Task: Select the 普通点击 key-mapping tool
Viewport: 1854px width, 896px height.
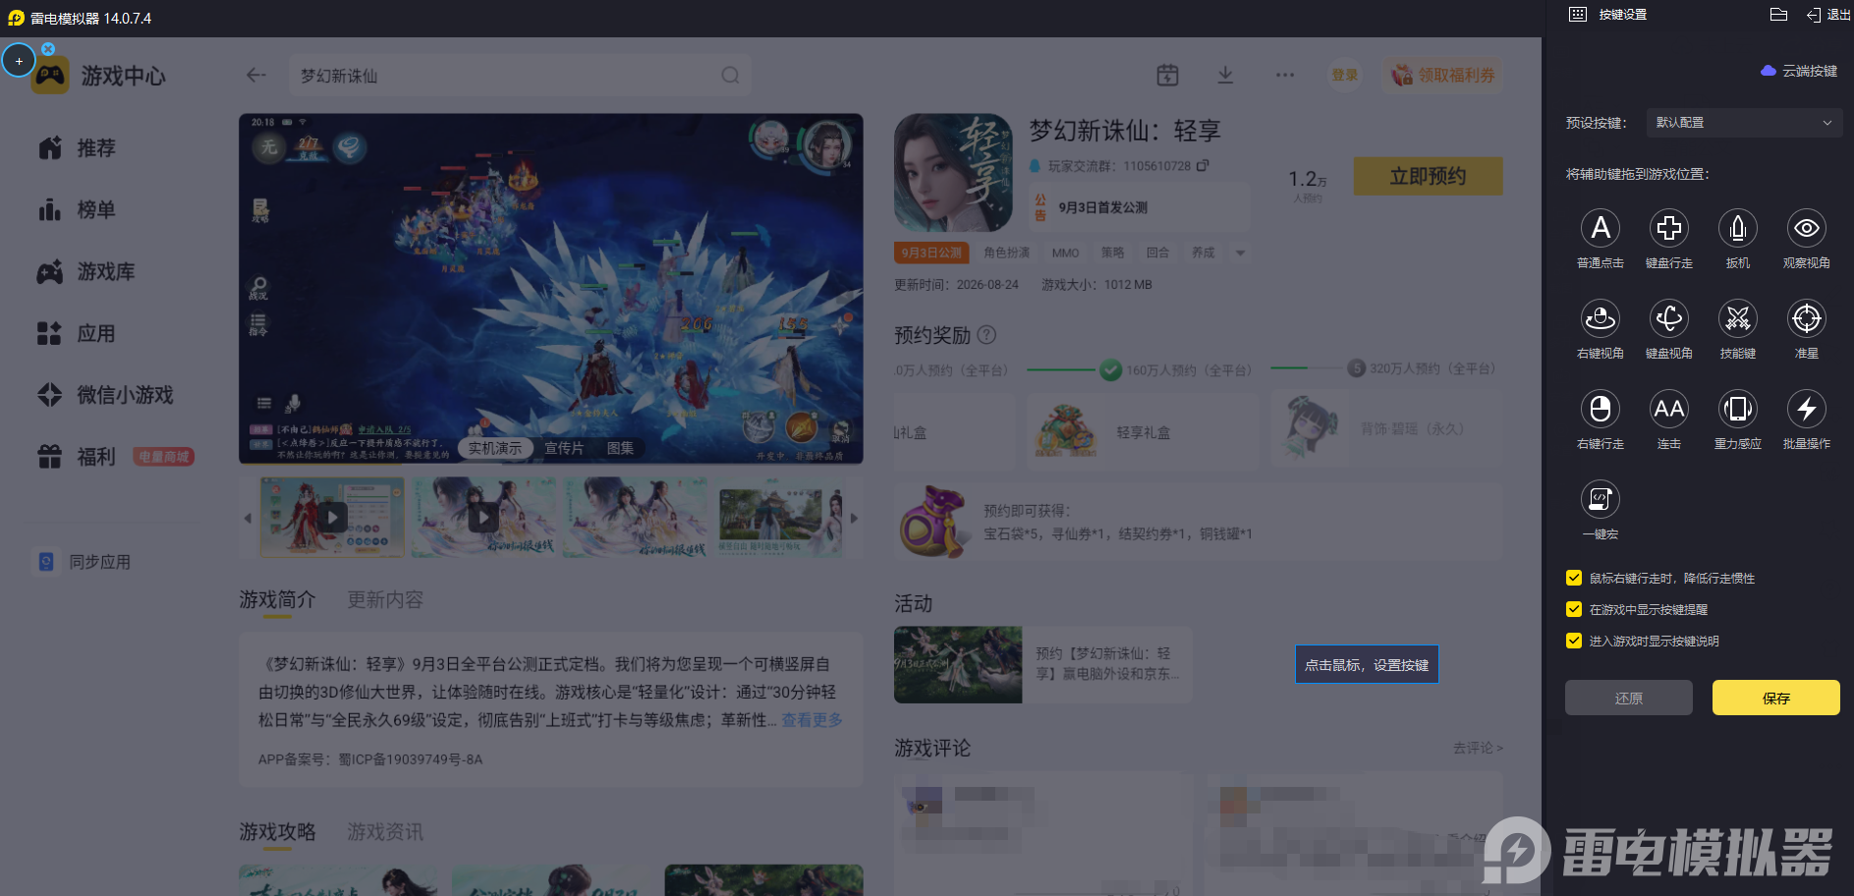Action: (x=1600, y=229)
